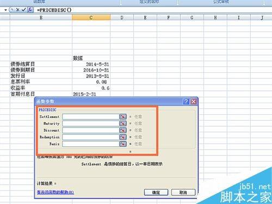Click into the Redemption input field

(91, 137)
